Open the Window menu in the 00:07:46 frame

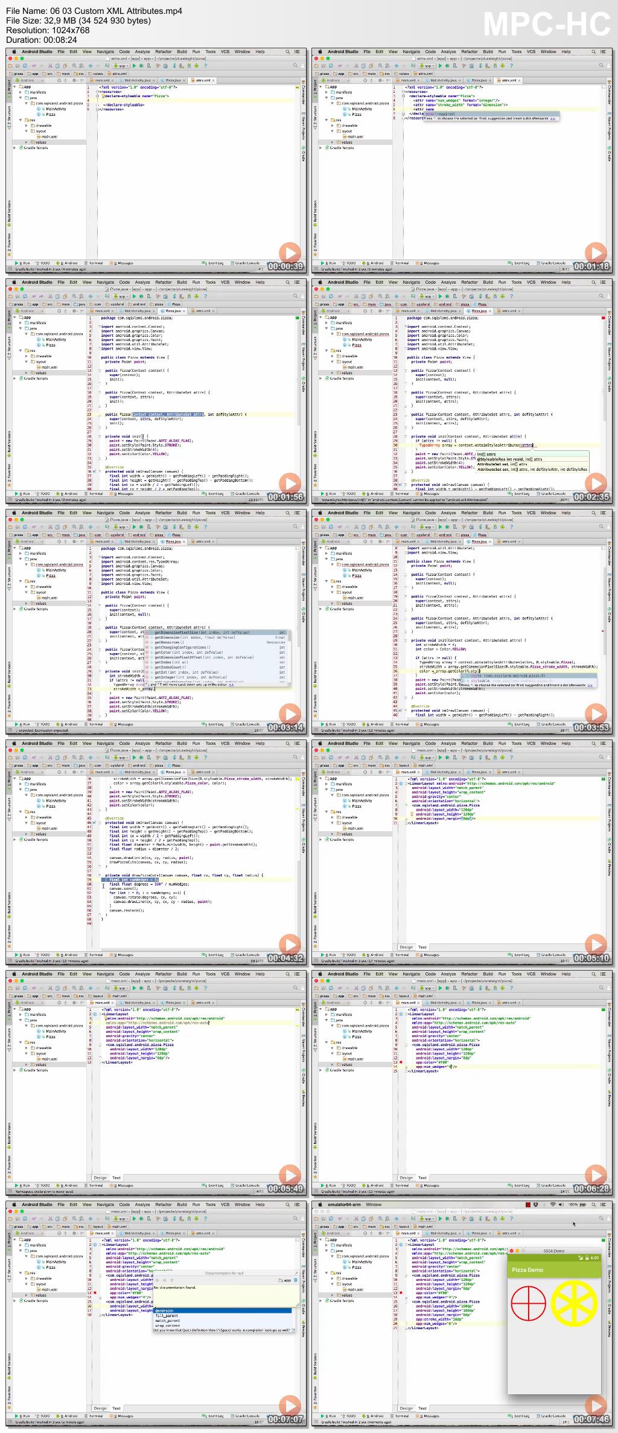point(374,1205)
